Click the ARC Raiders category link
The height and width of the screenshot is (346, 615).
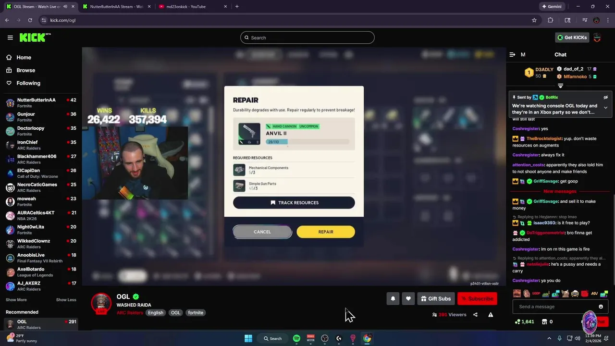pyautogui.click(x=130, y=313)
